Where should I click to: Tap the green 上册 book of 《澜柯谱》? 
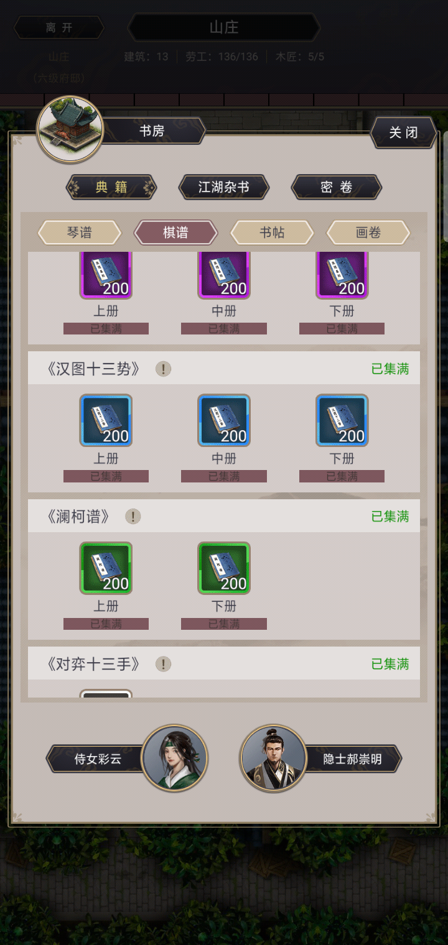tap(106, 568)
